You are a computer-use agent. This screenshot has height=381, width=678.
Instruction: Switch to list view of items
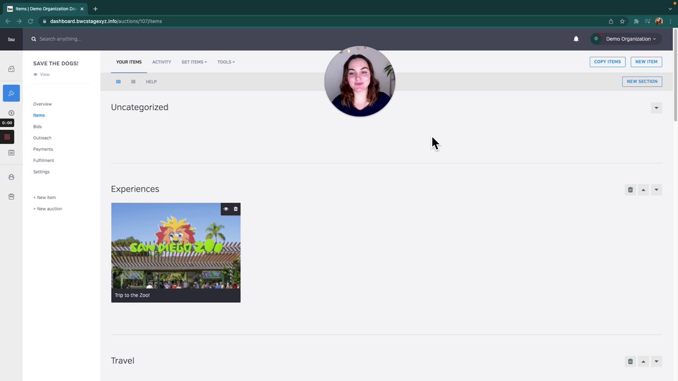tap(133, 81)
